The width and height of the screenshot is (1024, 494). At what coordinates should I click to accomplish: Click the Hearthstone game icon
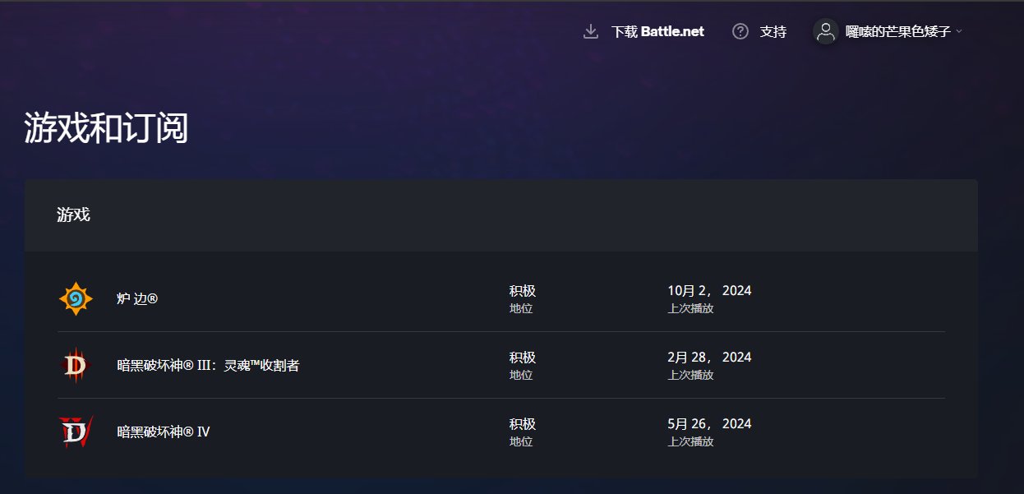pyautogui.click(x=76, y=298)
